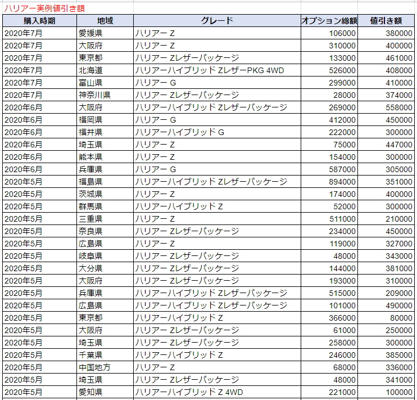Screen dimensions: 417x400
Task: Click the ハリアー G cell in the 富山県 row
Action: click(x=217, y=83)
